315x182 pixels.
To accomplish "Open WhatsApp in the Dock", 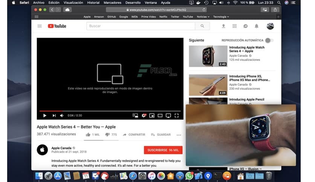I will coord(189,176).
